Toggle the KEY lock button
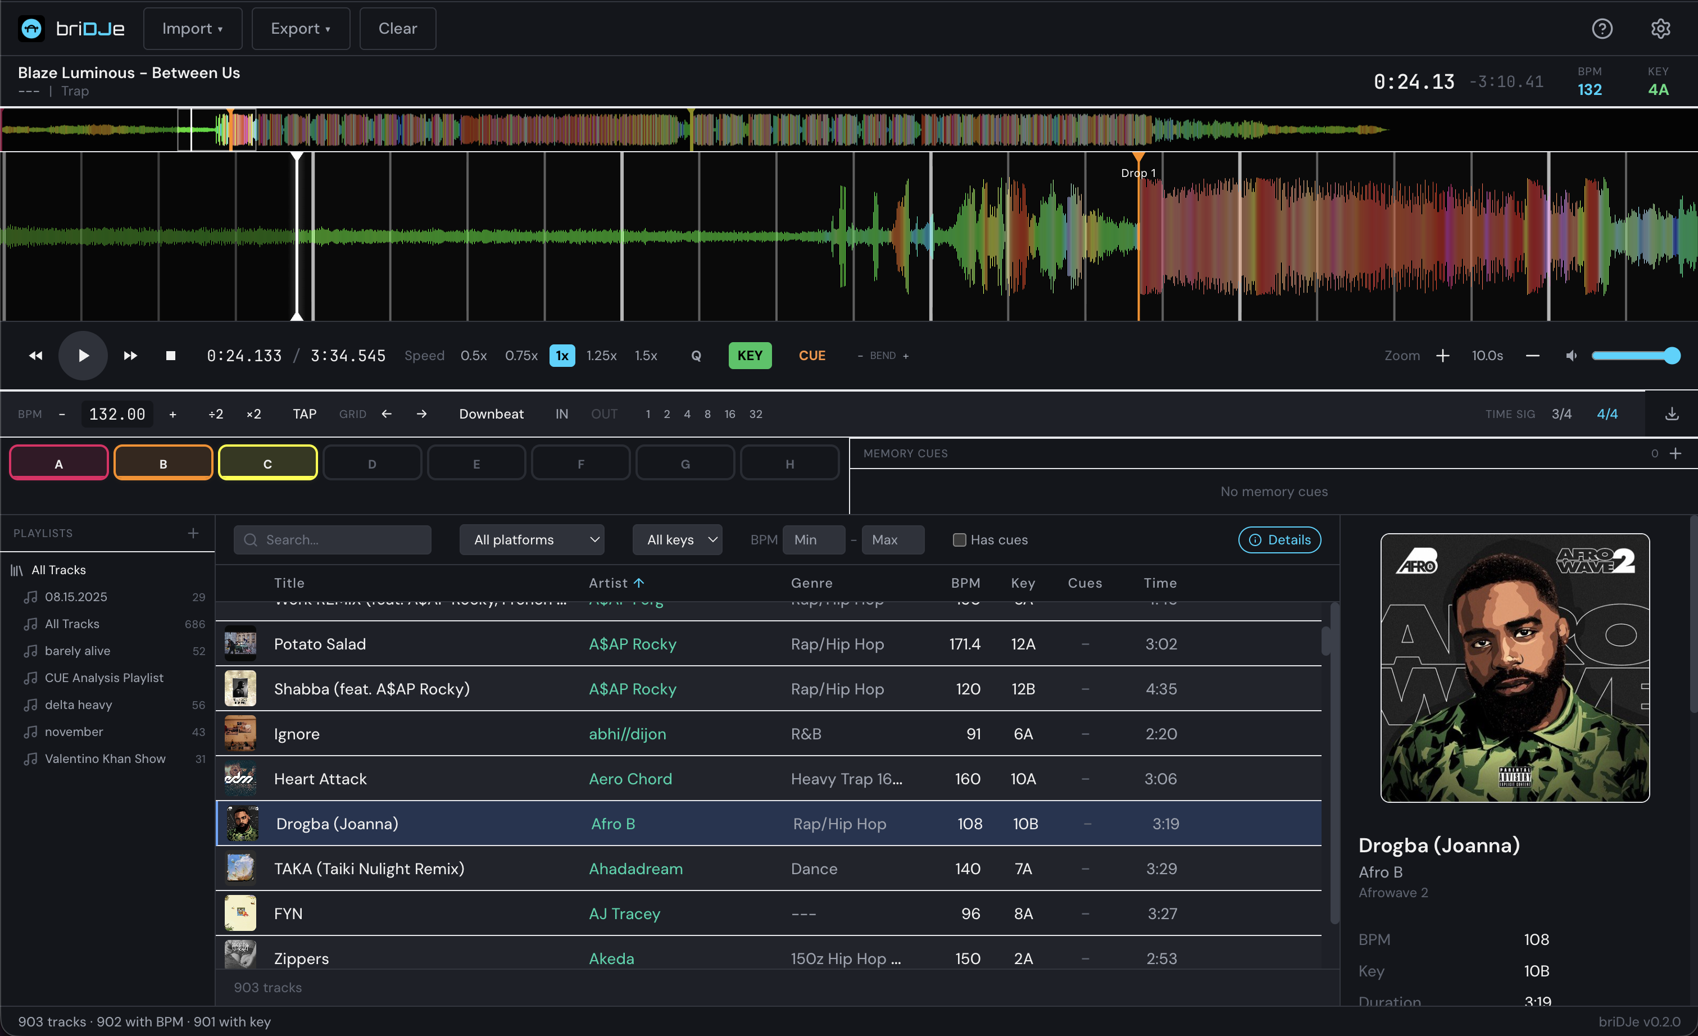 (x=750, y=356)
